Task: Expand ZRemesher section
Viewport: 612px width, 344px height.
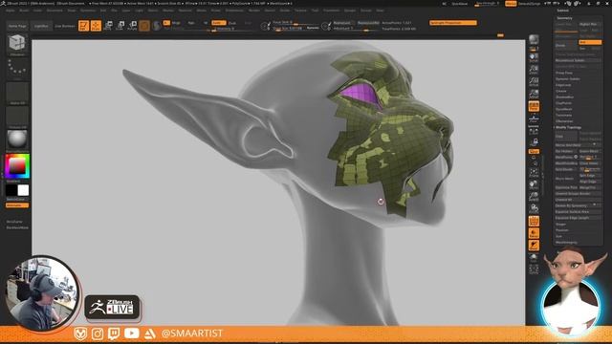Action: pos(564,121)
